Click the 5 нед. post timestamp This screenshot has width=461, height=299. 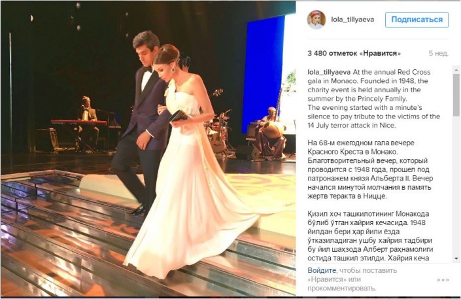438,53
